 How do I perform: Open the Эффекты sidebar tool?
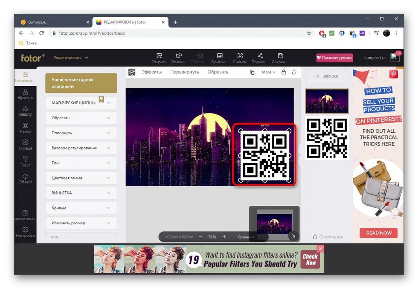(26, 94)
